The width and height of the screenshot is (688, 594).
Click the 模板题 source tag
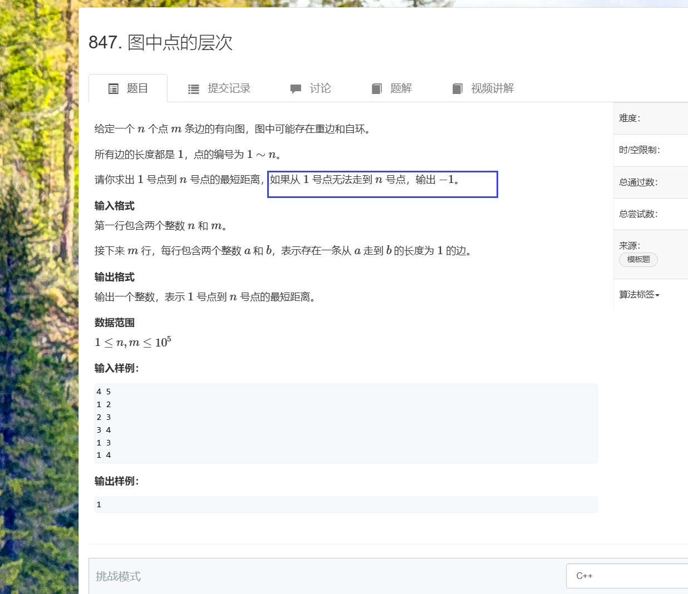638,260
